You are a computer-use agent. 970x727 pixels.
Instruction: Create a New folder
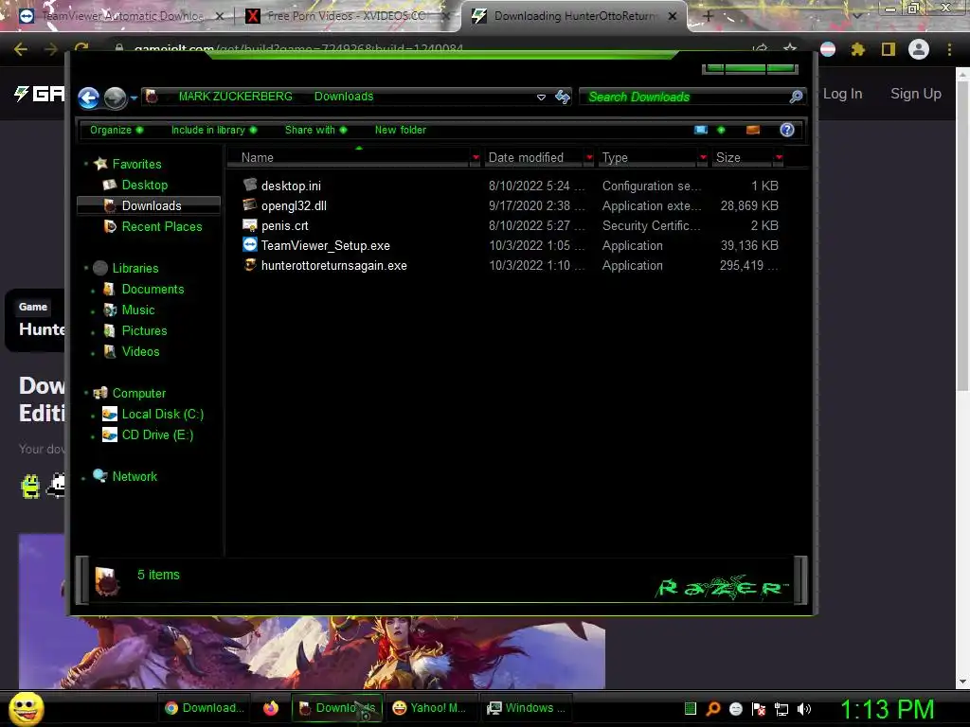tap(401, 130)
